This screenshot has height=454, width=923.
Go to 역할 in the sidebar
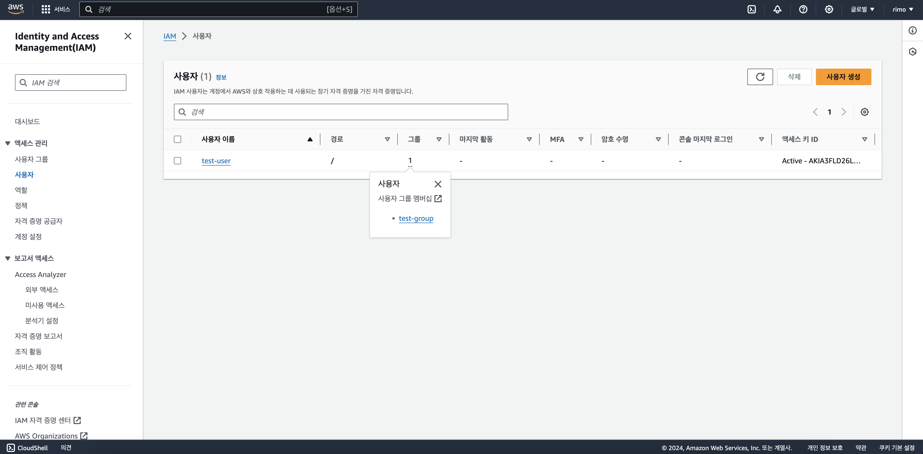pyautogui.click(x=21, y=190)
